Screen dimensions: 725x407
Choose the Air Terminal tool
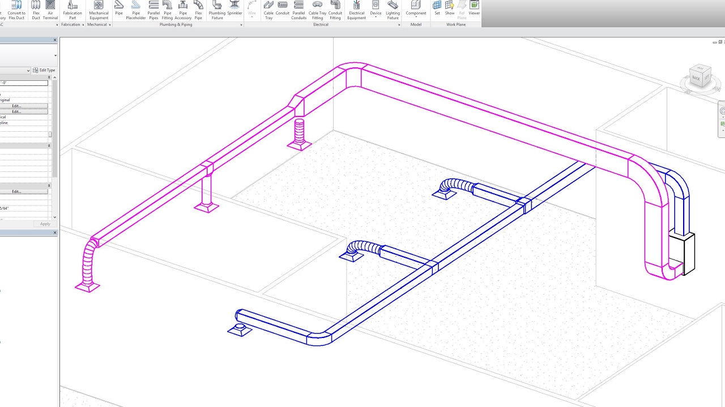pyautogui.click(x=50, y=10)
